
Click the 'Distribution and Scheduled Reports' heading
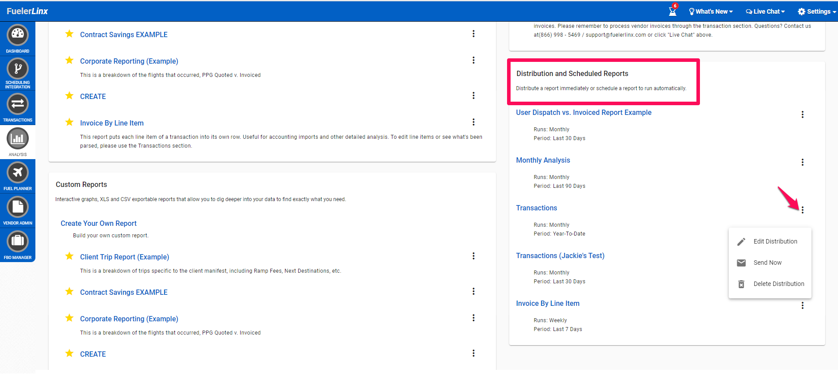(572, 74)
